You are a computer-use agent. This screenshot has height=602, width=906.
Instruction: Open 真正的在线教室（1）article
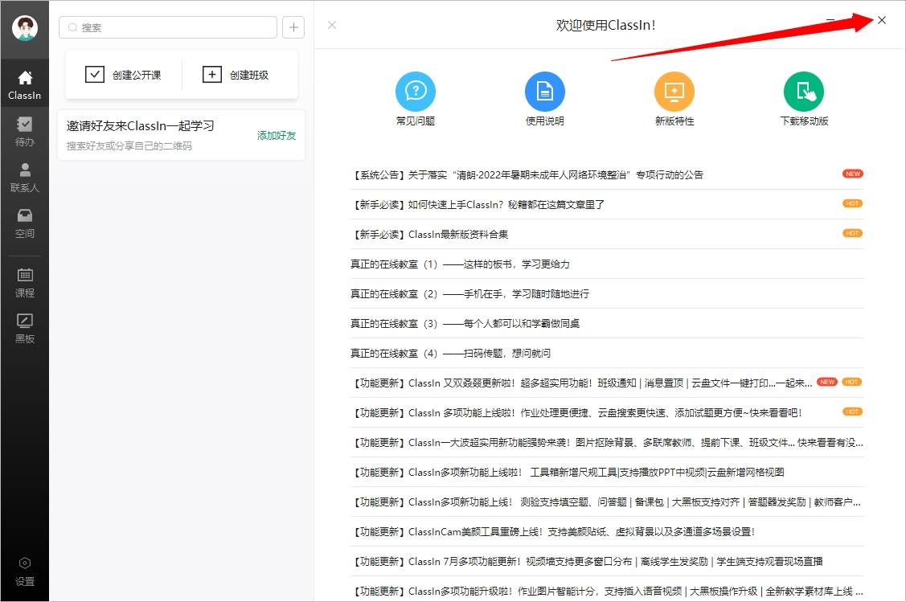click(x=607, y=264)
